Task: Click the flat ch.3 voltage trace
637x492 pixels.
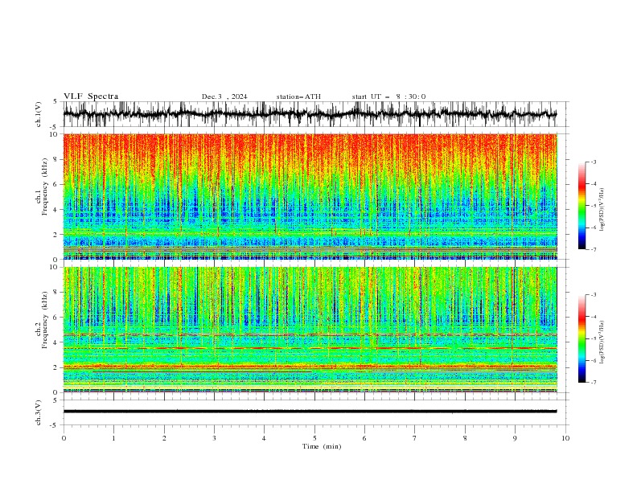Action: (x=310, y=412)
